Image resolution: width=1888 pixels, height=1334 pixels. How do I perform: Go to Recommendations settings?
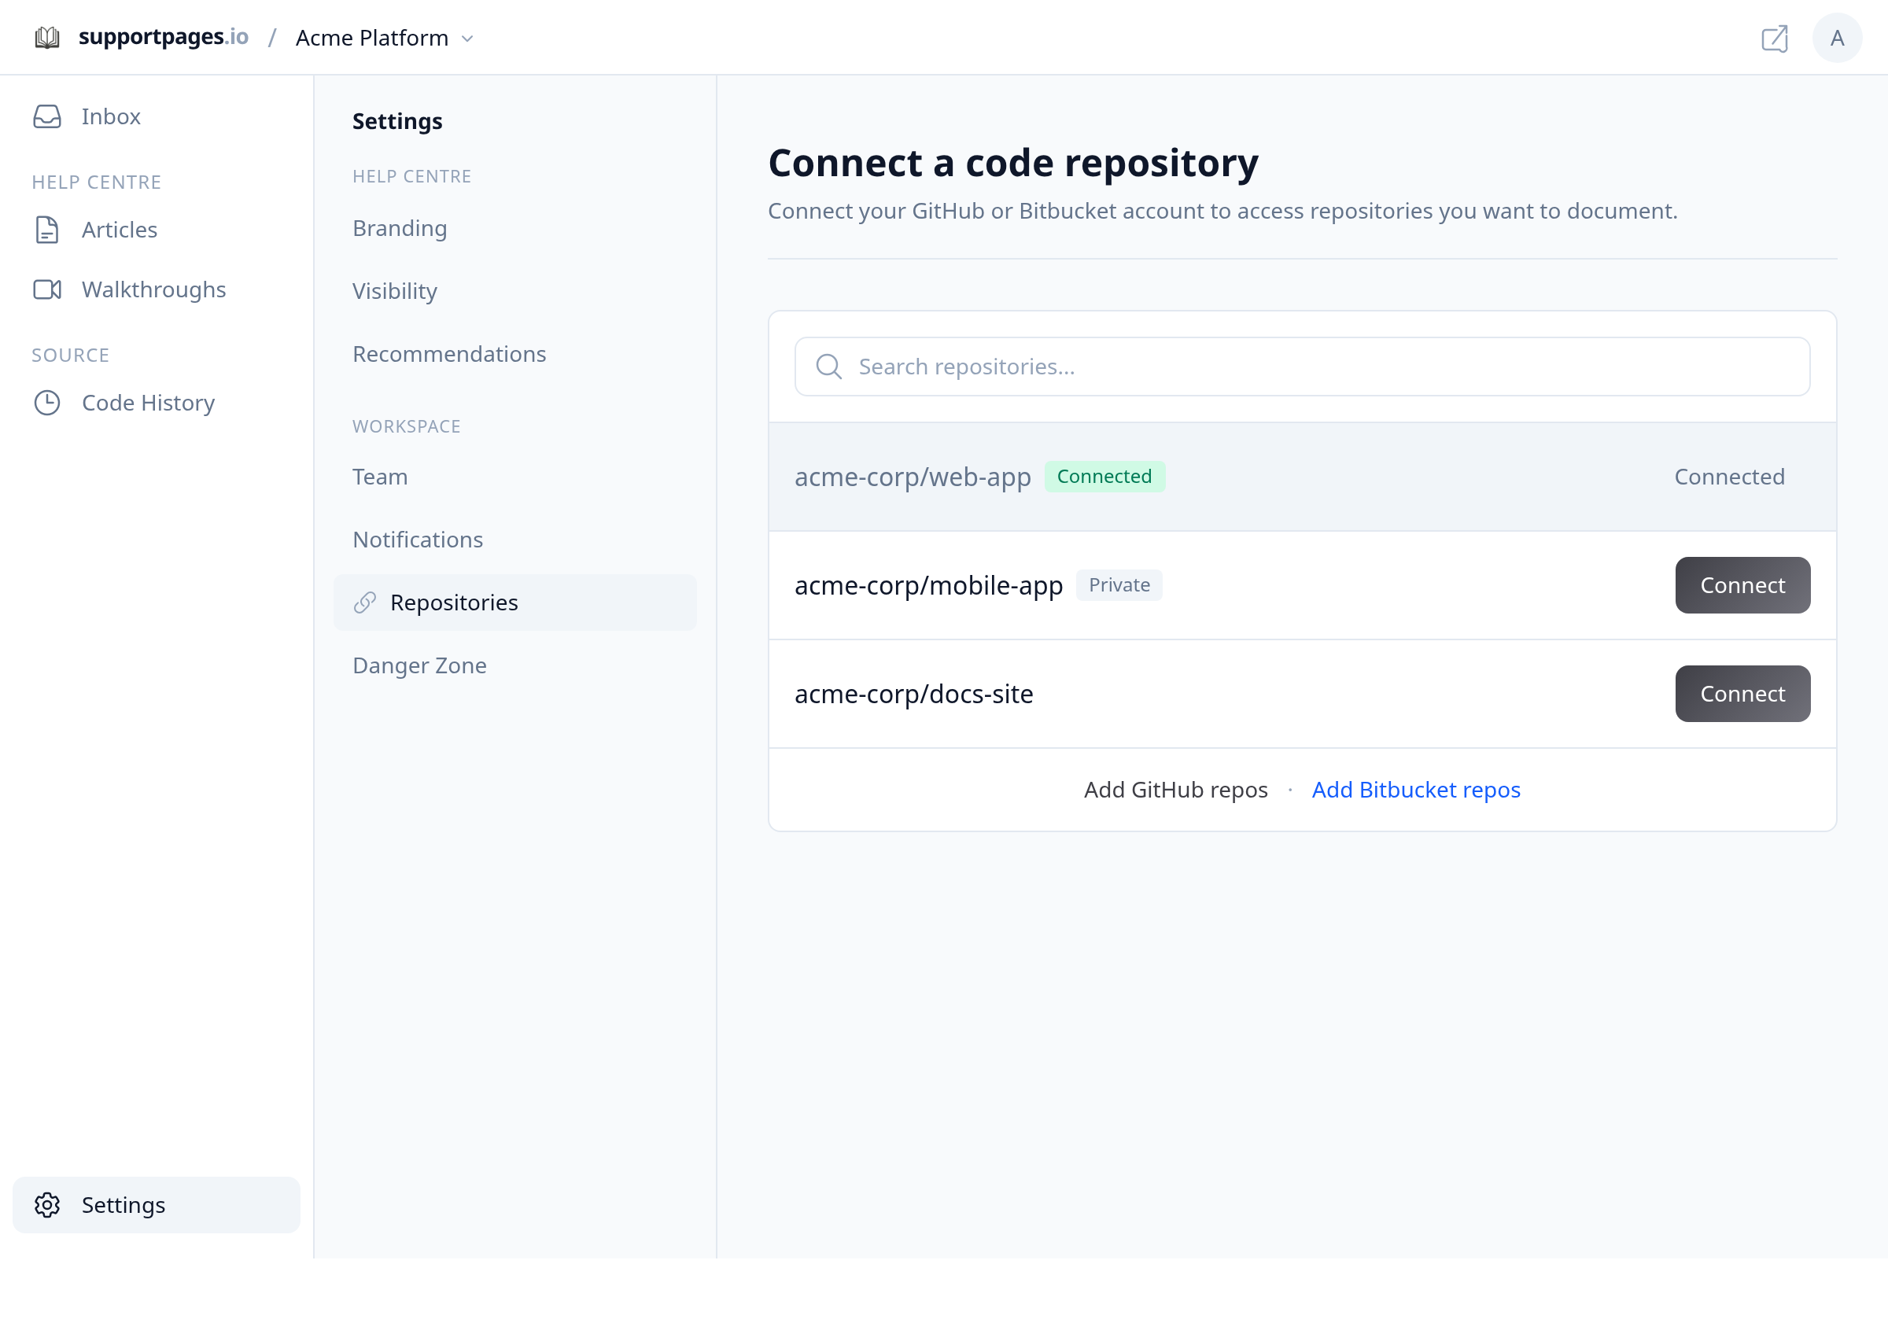click(x=449, y=354)
